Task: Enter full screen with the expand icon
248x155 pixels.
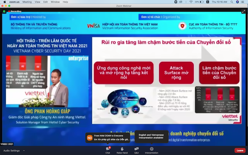Action: pos(243,11)
